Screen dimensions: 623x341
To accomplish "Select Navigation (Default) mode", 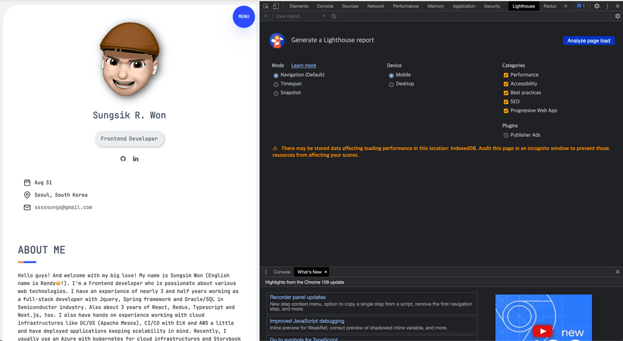I will [276, 75].
